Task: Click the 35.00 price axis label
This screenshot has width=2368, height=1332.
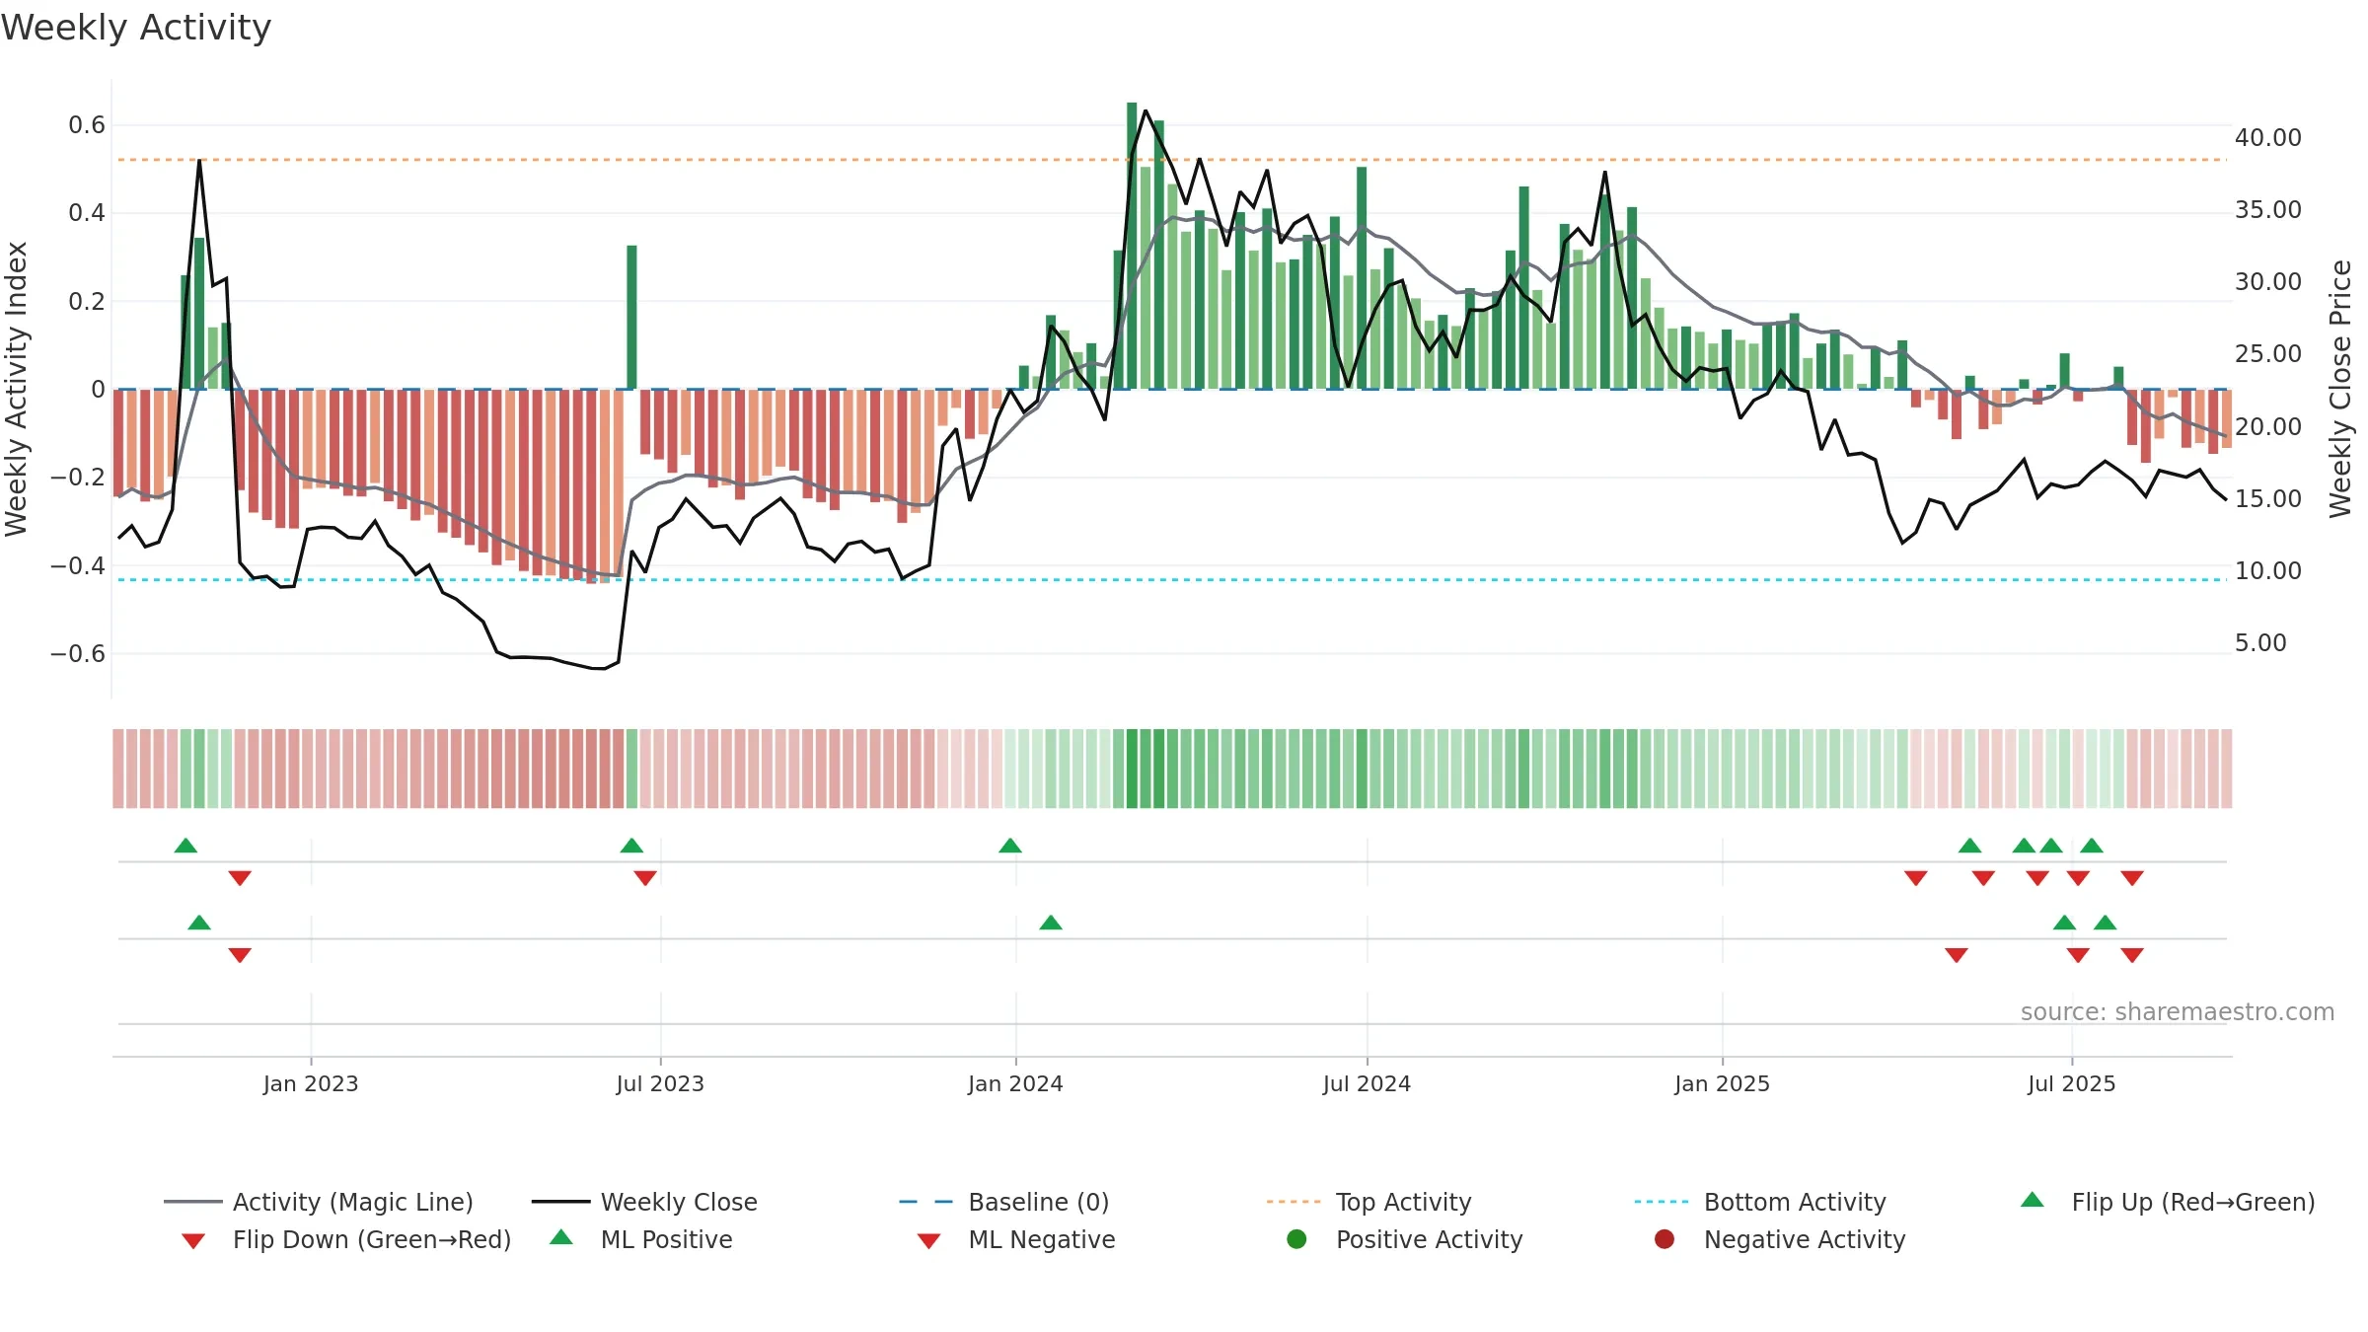Action: pos(2268,209)
